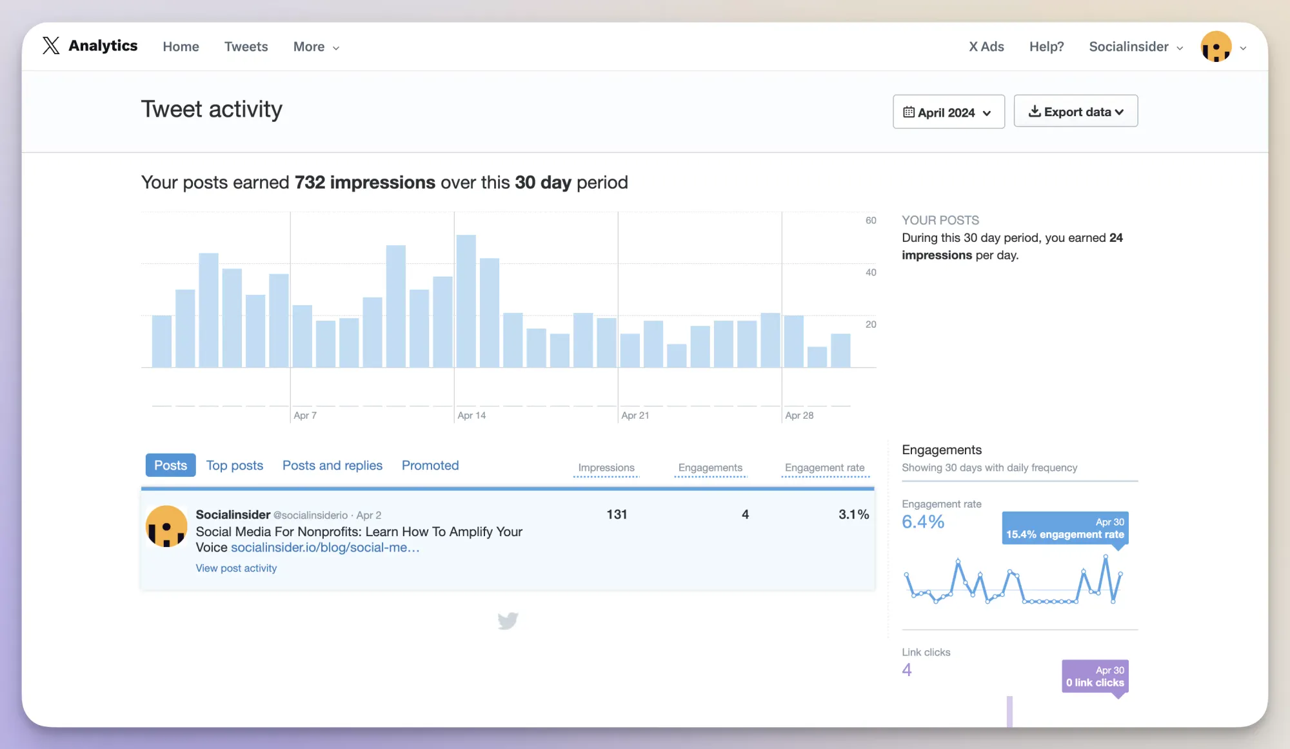
Task: Click the calendar icon in April 2024 button
Action: pos(908,112)
